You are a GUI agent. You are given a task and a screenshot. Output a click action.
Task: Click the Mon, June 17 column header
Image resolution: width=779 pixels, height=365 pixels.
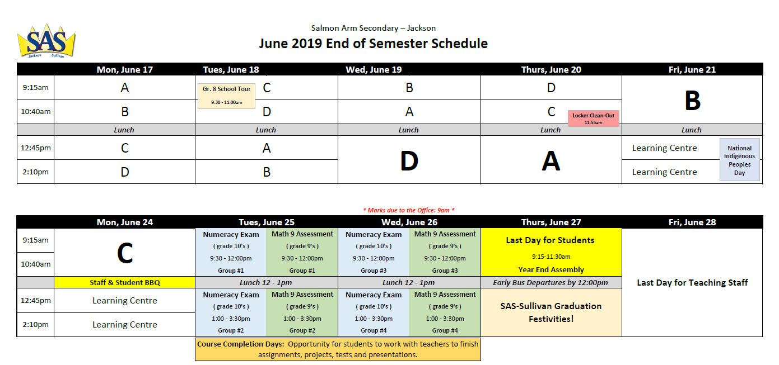tap(124, 69)
